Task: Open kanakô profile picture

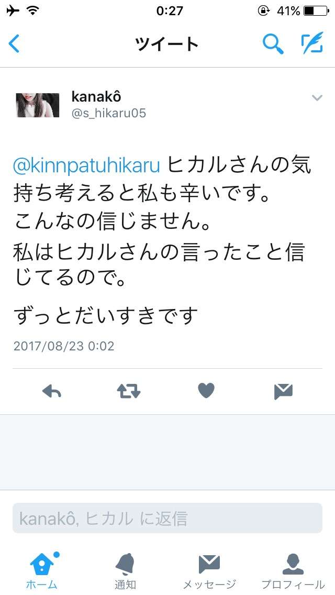Action: click(38, 105)
